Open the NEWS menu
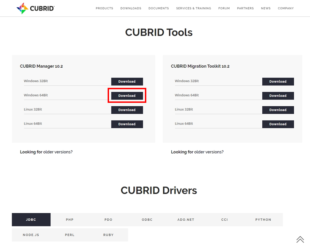The image size is (310, 251). pyautogui.click(x=266, y=8)
